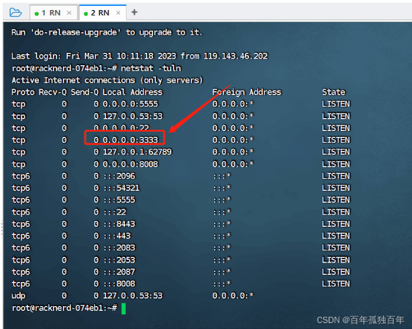Screen dimensions: 412x329
Task: Click the final root@racknerd-074eb1 prompt
Action: [x=64, y=308]
